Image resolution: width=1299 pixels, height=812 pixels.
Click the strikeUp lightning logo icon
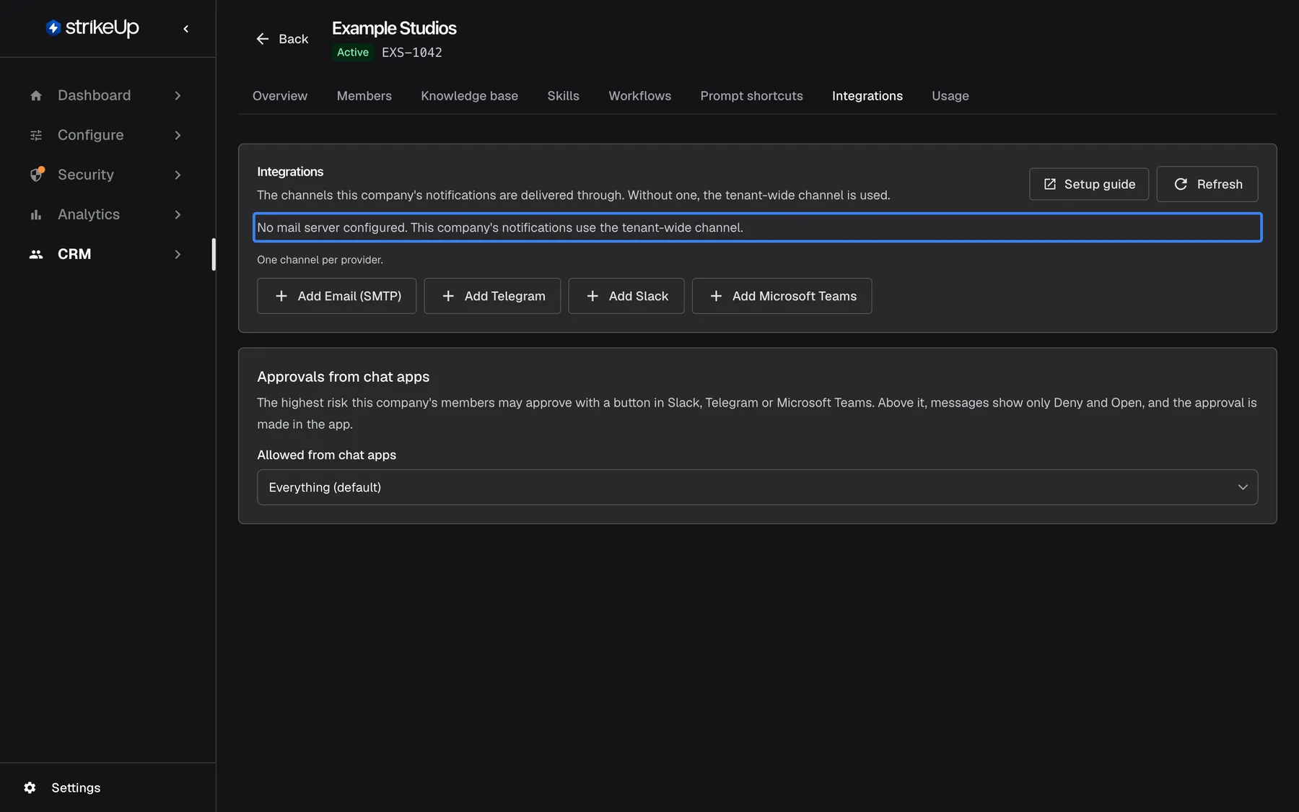[53, 27]
